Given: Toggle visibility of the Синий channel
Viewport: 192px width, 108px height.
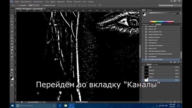Looking at the screenshot, I should coord(143,77).
